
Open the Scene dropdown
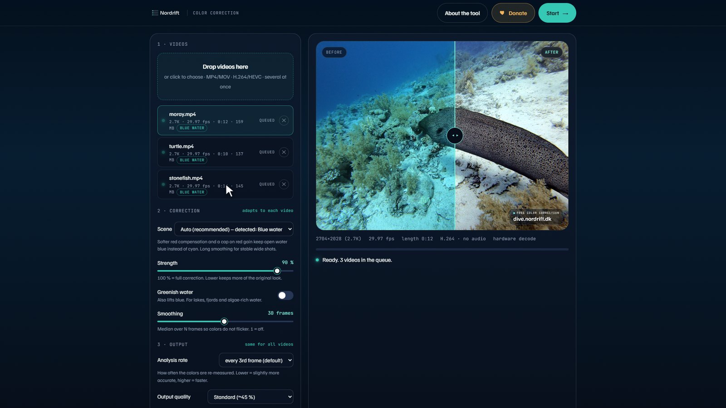[x=234, y=229]
